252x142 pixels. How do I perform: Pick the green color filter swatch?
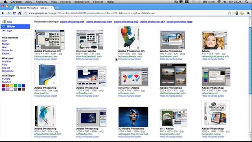tap(15, 86)
